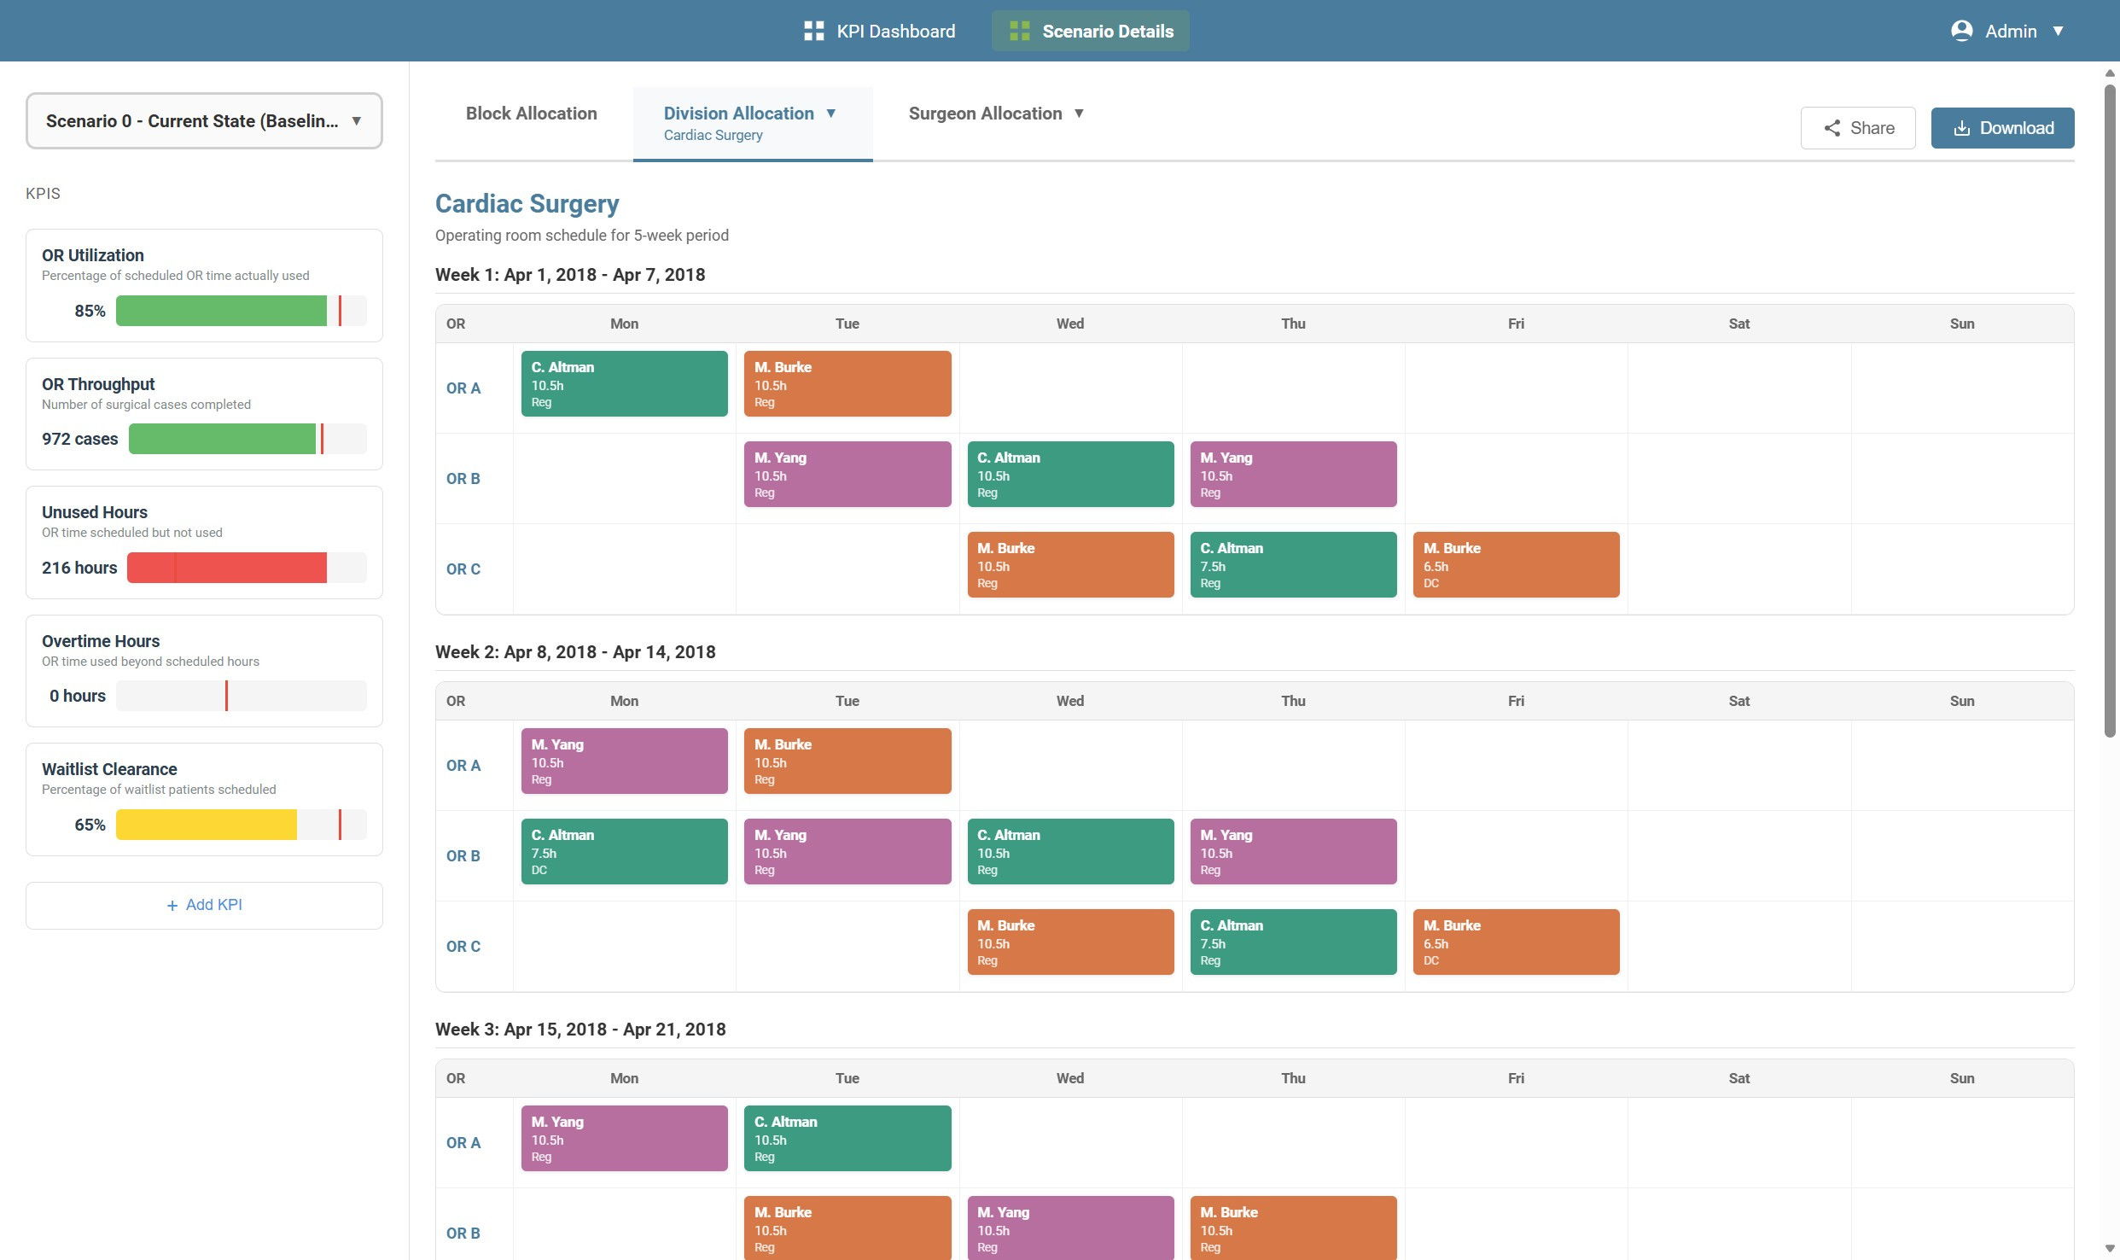Click the plus icon next to Add KPI
Viewport: 2120px width, 1260px height.
pos(172,905)
